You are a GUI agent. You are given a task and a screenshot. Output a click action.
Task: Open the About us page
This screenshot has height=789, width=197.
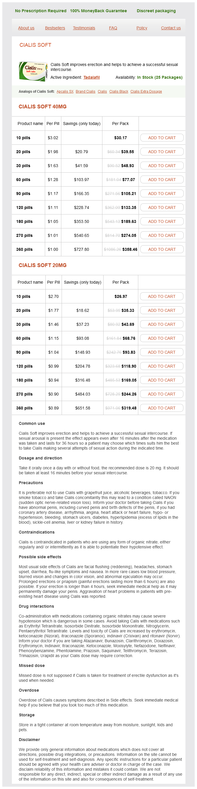(x=26, y=28)
